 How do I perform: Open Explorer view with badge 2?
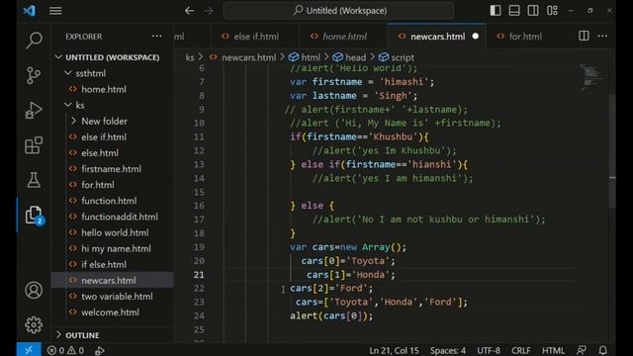pyautogui.click(x=34, y=215)
